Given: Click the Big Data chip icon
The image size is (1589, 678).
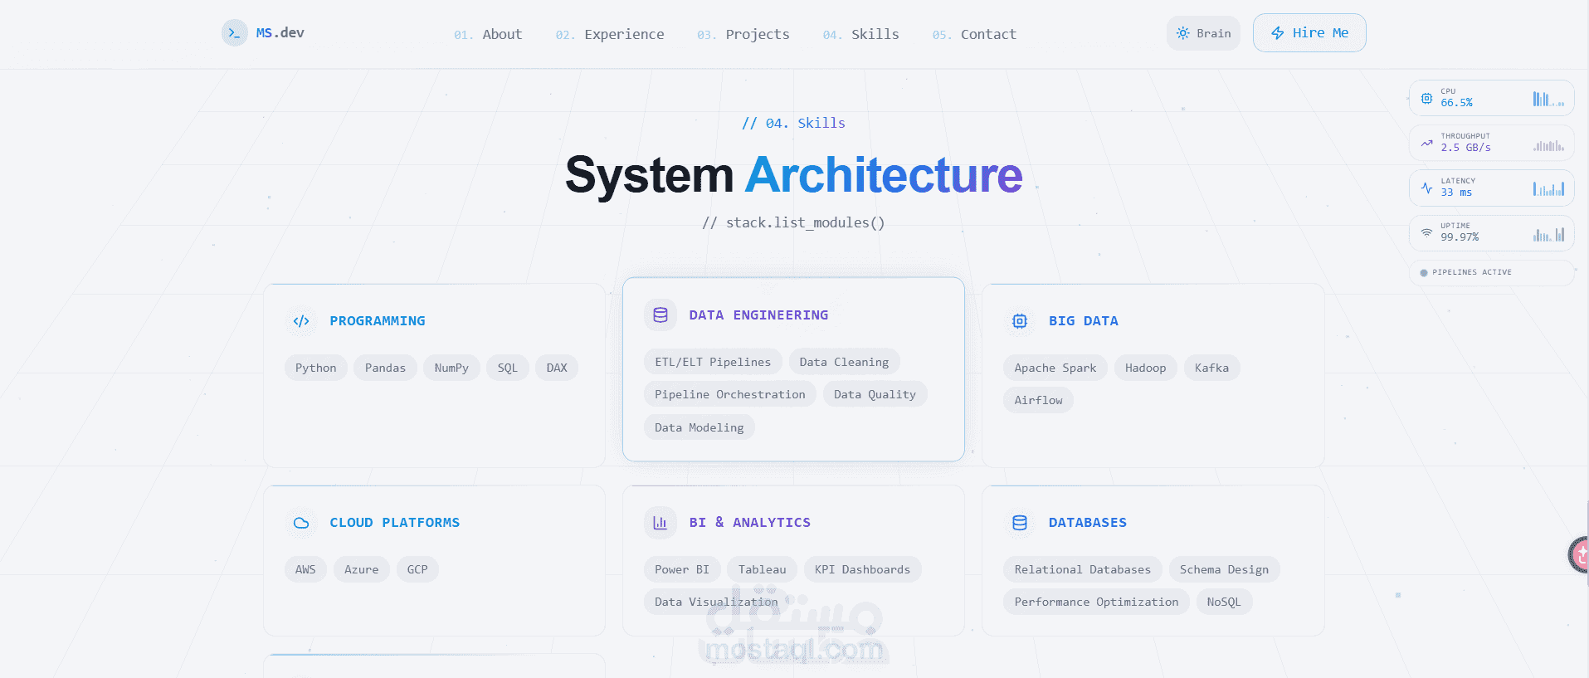Looking at the screenshot, I should (1020, 321).
